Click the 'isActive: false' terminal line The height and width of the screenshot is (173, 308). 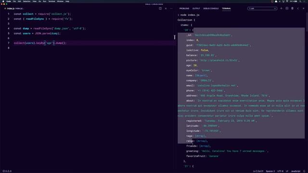coord(197,50)
